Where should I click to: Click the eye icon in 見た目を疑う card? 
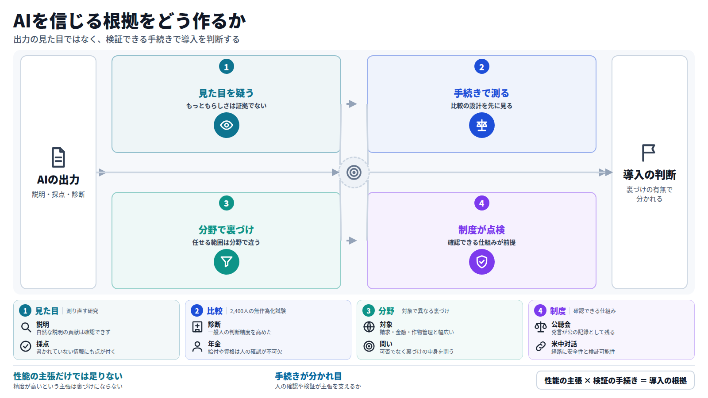[227, 125]
